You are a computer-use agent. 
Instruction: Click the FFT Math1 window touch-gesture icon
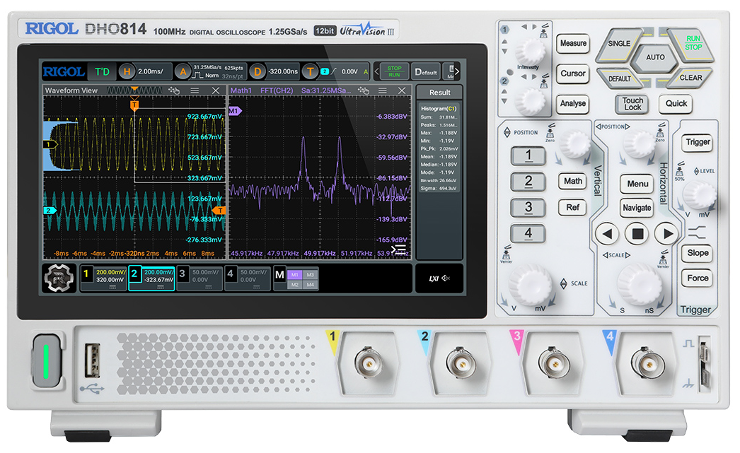click(x=363, y=90)
